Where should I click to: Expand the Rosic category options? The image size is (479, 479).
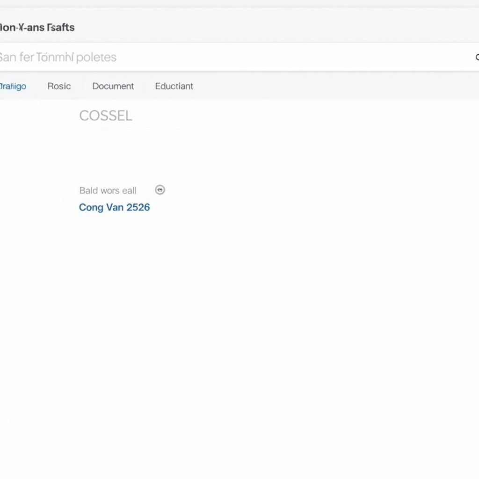click(59, 86)
